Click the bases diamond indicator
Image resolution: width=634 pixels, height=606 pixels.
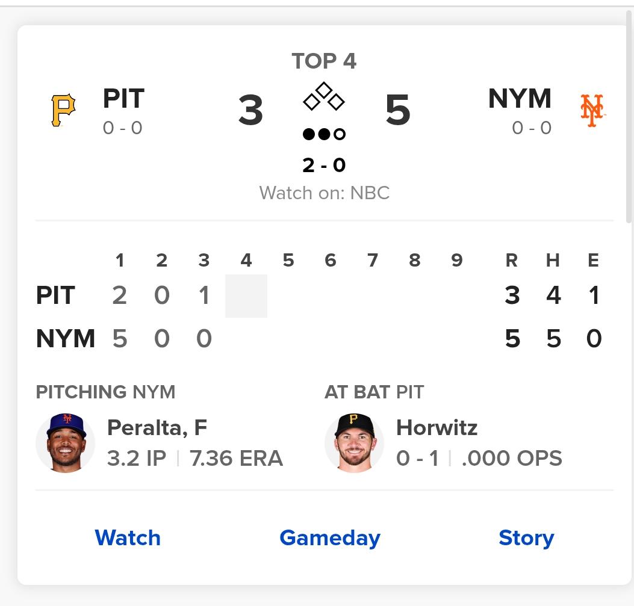point(324,97)
